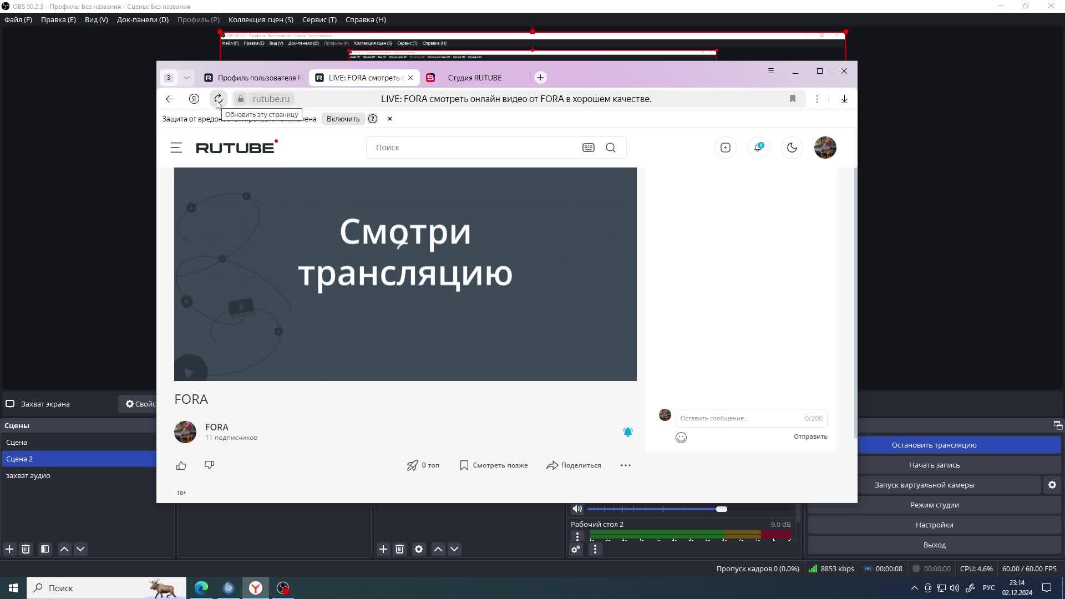Open the emoji picker in chat
The width and height of the screenshot is (1065, 599).
click(x=681, y=438)
